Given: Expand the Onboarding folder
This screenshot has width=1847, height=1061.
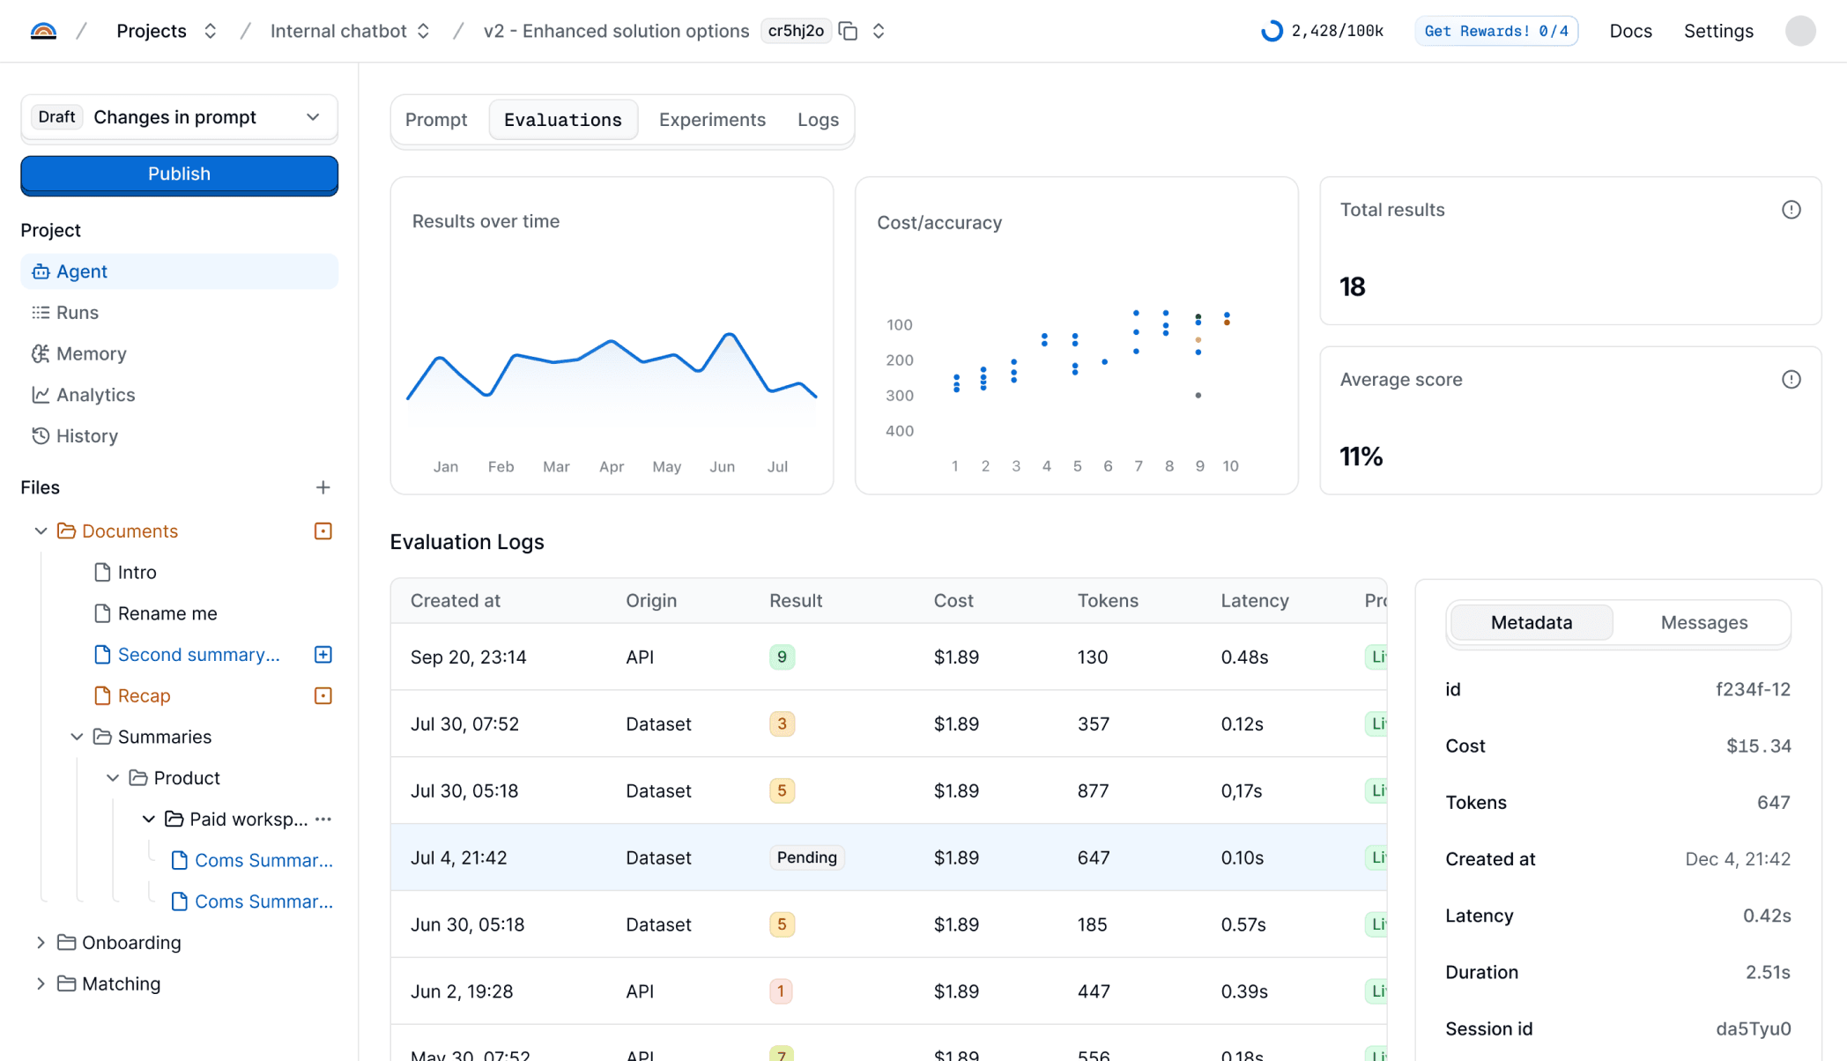Looking at the screenshot, I should point(41,942).
